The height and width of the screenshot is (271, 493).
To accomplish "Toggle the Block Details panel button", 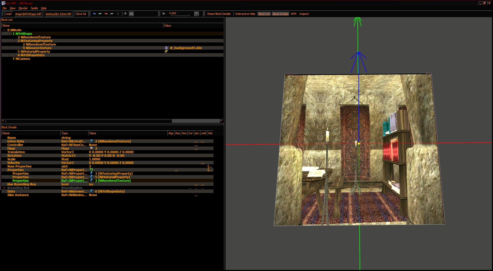I will click(x=280, y=14).
